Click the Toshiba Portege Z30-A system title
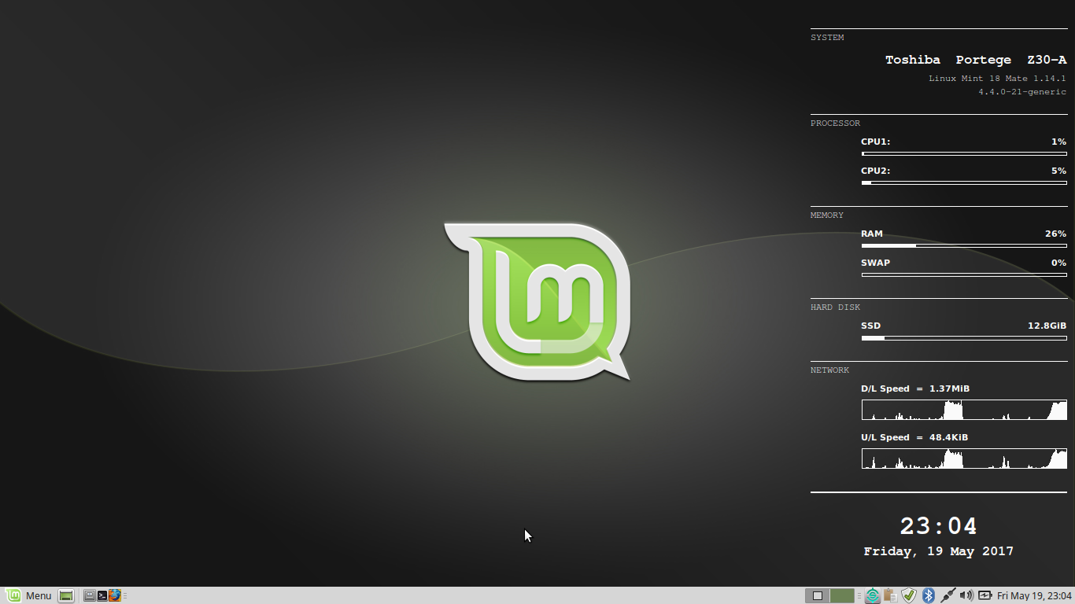 [x=976, y=60]
